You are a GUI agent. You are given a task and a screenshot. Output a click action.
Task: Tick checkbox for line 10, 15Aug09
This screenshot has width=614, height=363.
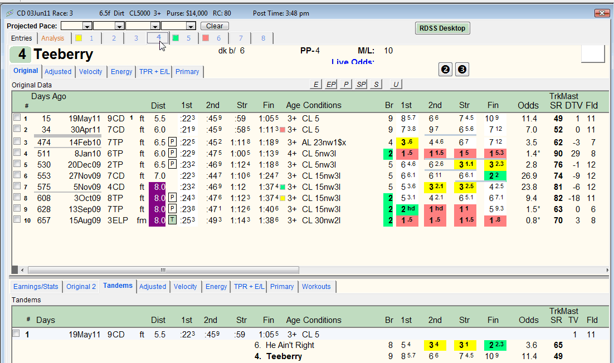point(17,219)
